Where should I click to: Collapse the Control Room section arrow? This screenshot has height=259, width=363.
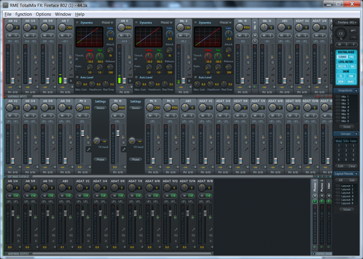[313, 254]
